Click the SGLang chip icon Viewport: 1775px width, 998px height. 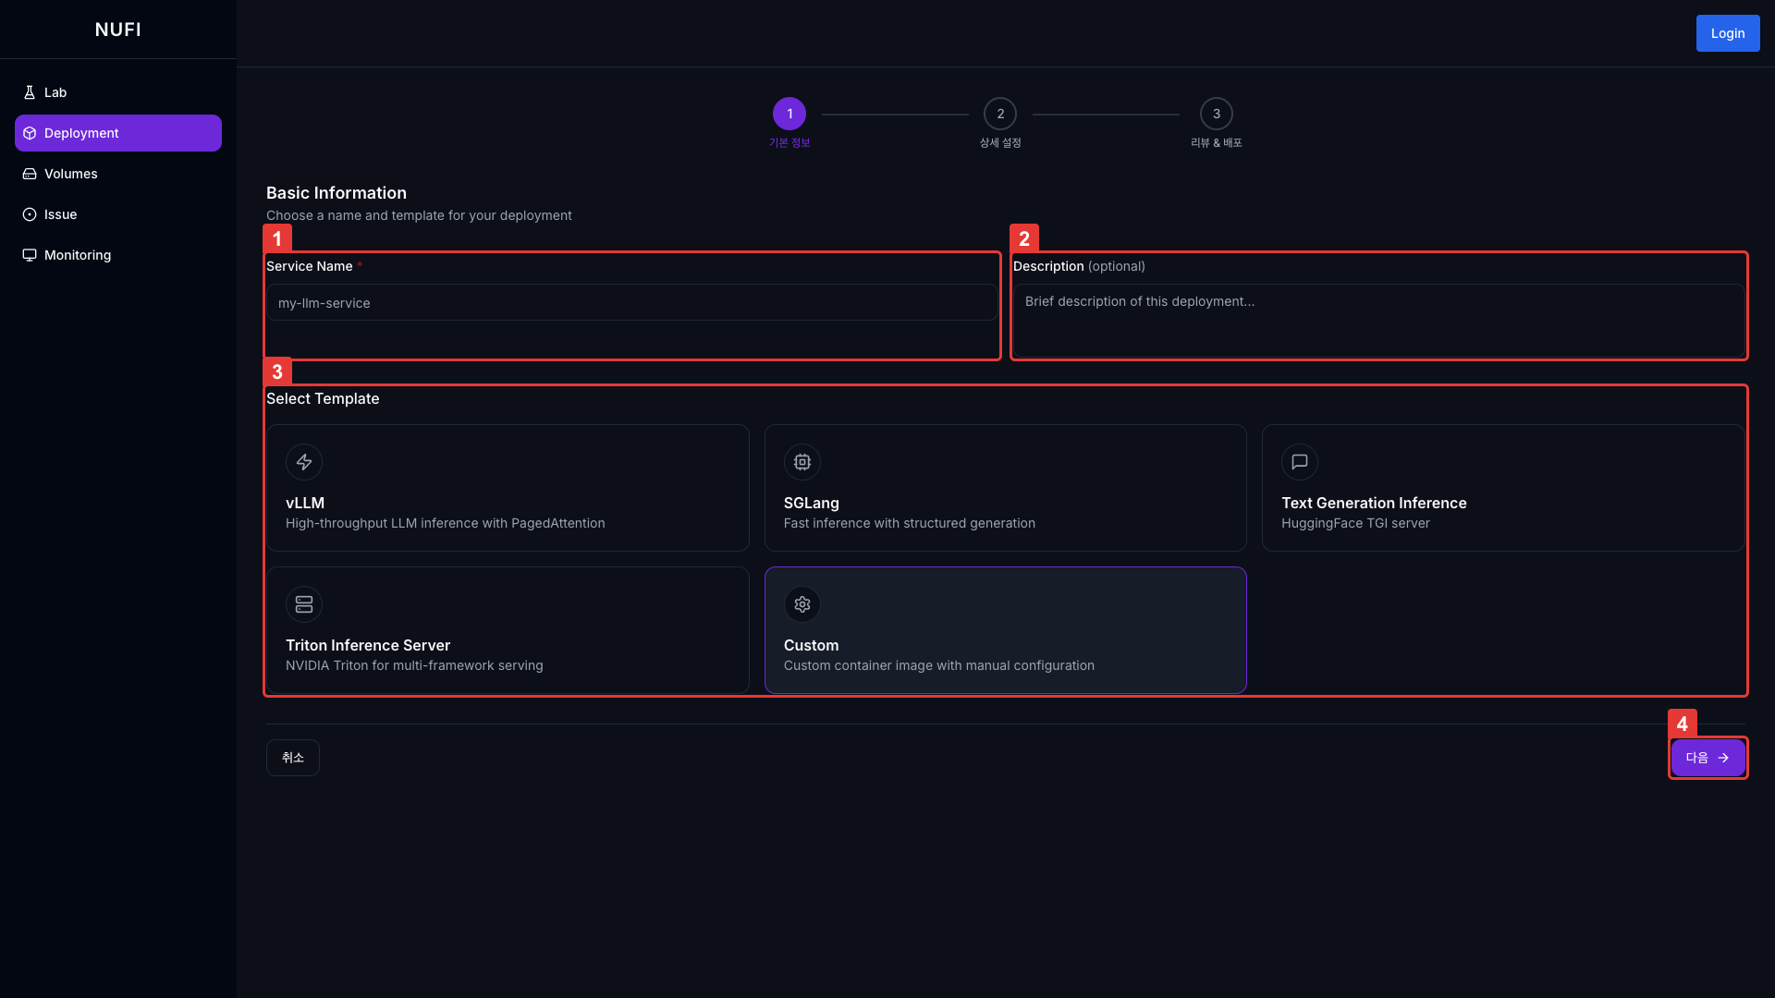pyautogui.click(x=802, y=462)
